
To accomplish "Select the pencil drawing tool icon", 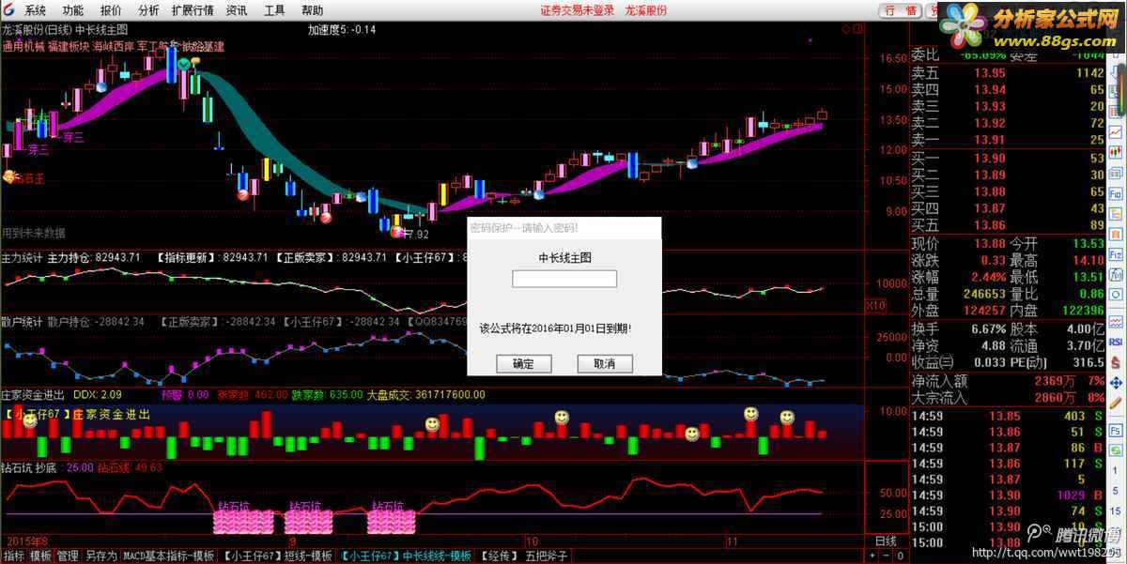I will [x=1117, y=403].
